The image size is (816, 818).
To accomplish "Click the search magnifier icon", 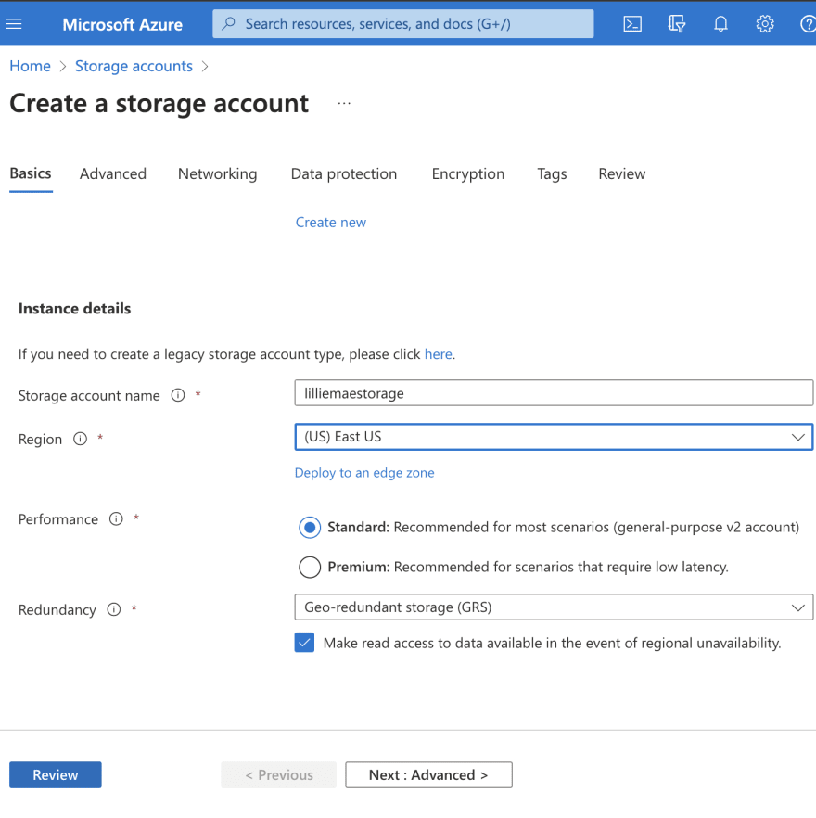I will pyautogui.click(x=228, y=24).
